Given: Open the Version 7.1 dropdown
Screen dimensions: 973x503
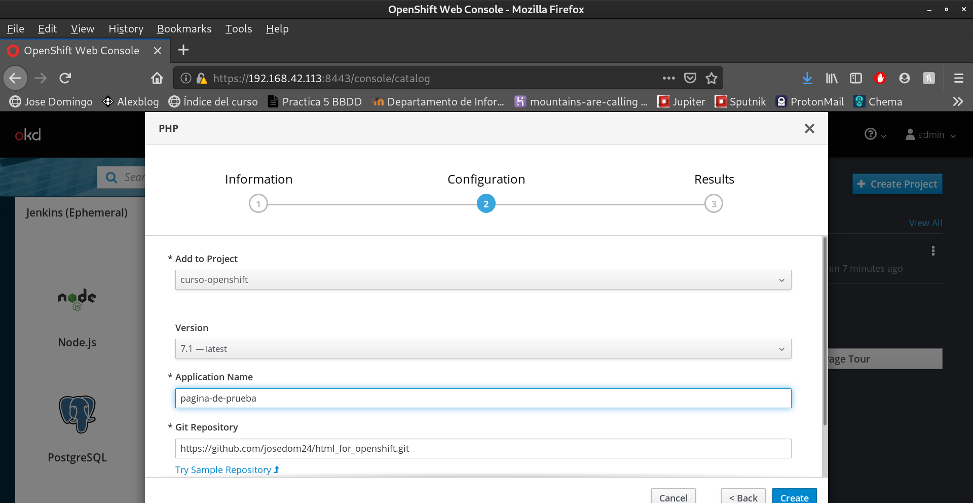Looking at the screenshot, I should 483,349.
